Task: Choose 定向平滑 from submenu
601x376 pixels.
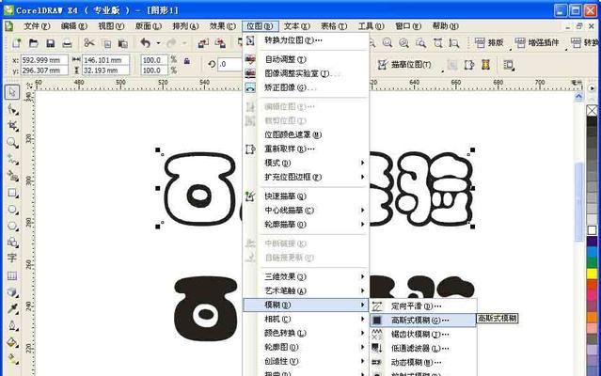Action: click(x=423, y=305)
